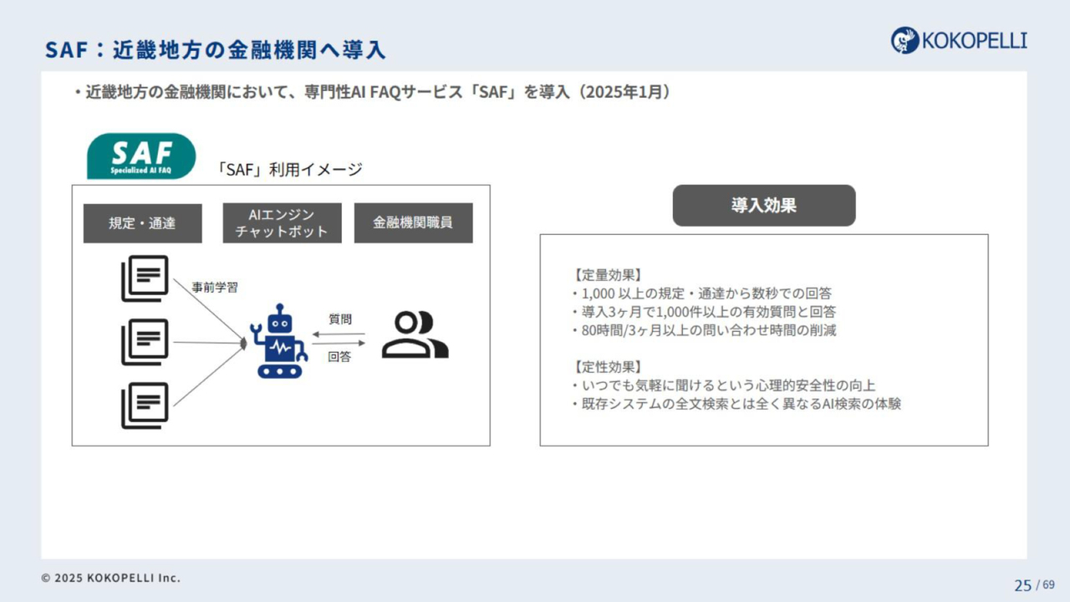Viewport: 1070px width, 602px height.
Task: Click the © 2025 KOKOPELLI Inc. footer
Action: pyautogui.click(x=111, y=578)
